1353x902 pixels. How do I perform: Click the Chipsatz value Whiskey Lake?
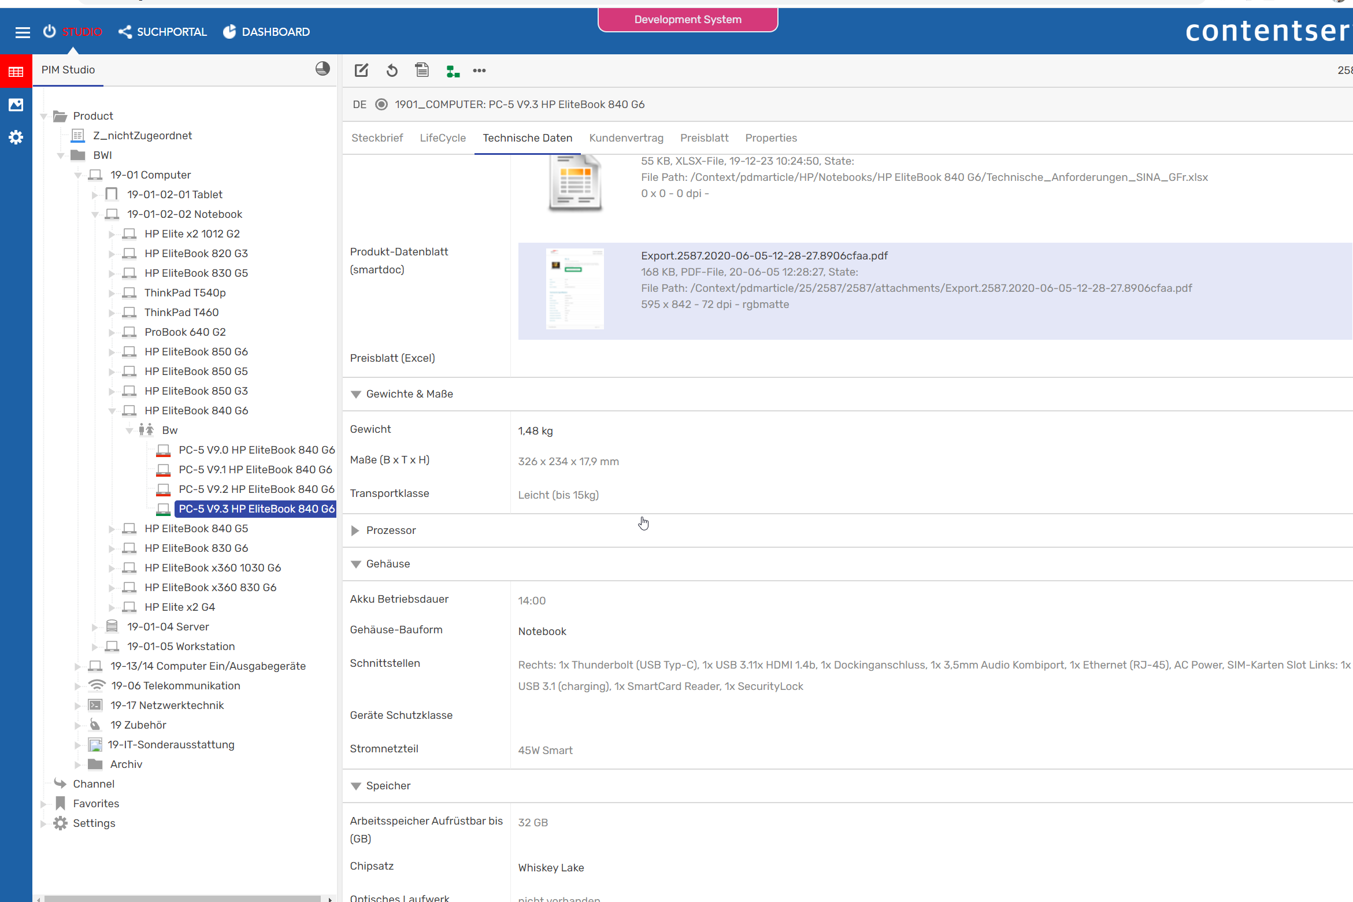click(551, 868)
